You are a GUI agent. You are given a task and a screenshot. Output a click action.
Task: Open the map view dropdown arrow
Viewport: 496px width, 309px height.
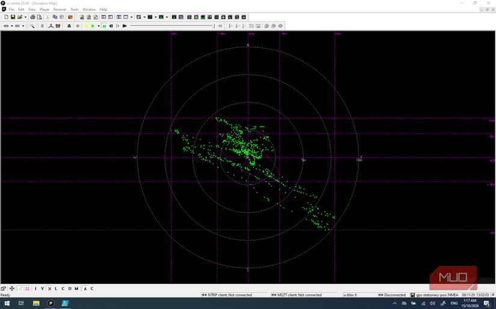pos(144,17)
